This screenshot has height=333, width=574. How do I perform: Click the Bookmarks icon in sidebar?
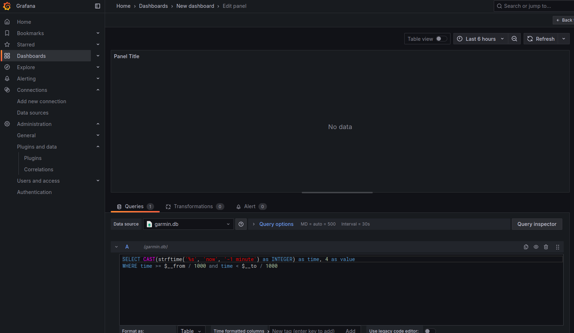click(x=7, y=33)
